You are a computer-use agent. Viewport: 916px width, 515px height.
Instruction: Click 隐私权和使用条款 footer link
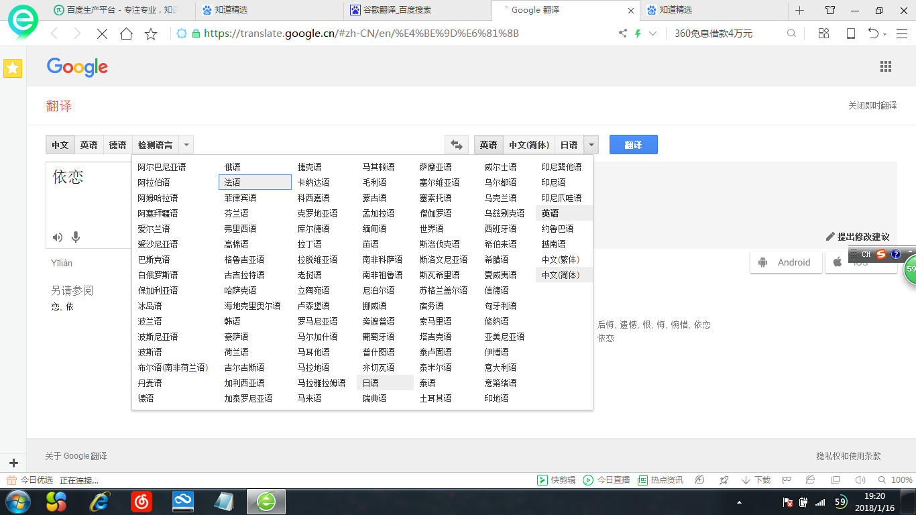(848, 456)
